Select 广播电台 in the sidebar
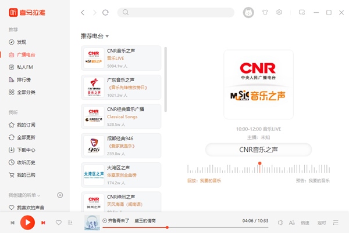Viewport: 349px width, 233px height. (x=26, y=54)
